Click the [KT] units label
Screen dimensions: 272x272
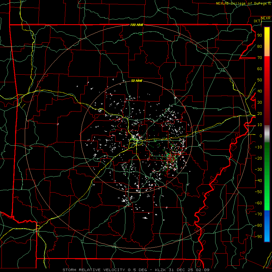pos(258,21)
